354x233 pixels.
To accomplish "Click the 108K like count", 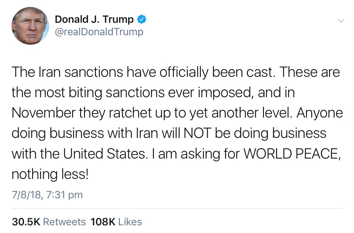I will pos(103,222).
